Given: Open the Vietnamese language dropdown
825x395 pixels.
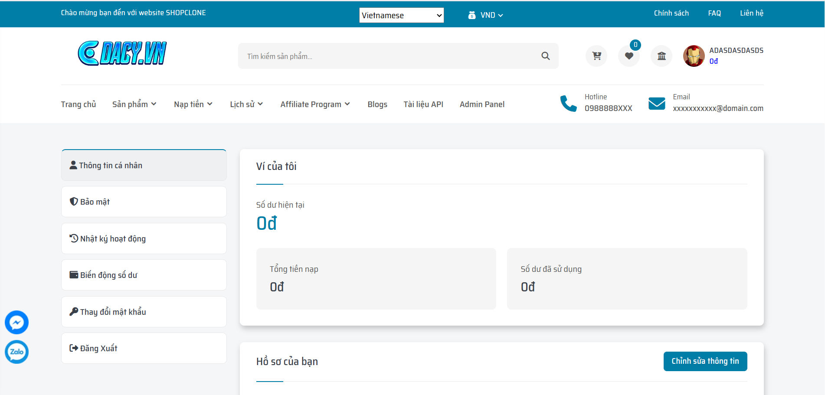Looking at the screenshot, I should pyautogui.click(x=401, y=15).
